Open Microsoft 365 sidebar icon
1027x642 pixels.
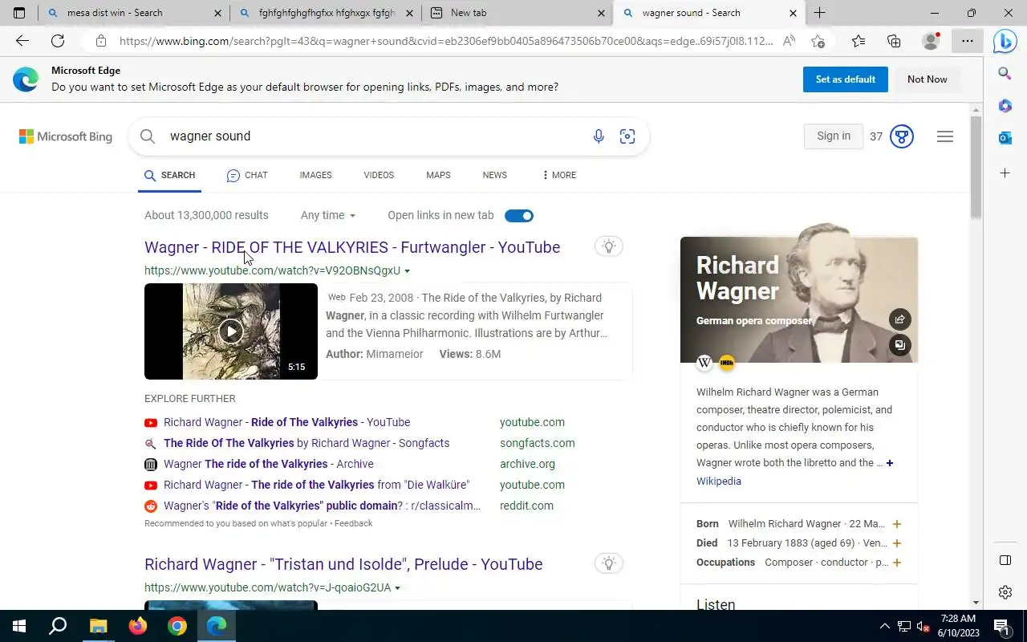[1005, 106]
